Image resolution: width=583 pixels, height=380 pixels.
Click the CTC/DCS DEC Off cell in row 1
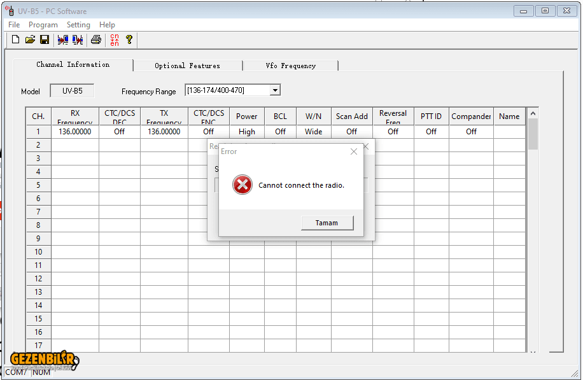(120, 132)
